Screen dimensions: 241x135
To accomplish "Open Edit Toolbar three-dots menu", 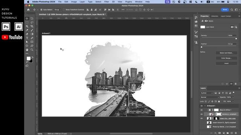I will pos(27,54).
